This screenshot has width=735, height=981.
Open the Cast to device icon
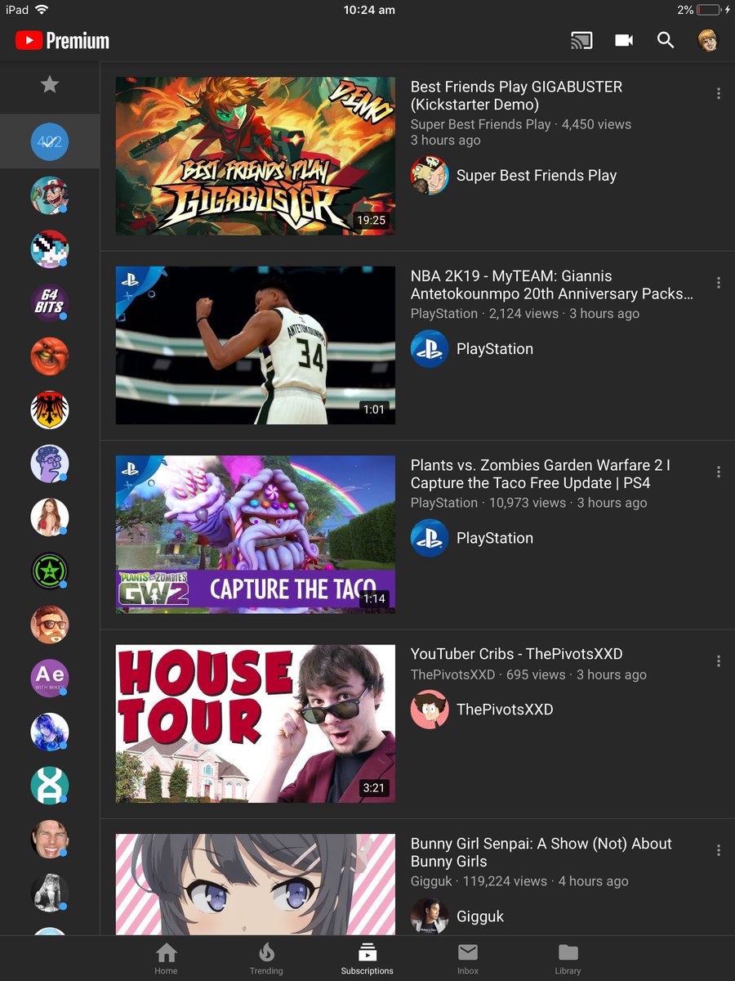pyautogui.click(x=581, y=40)
